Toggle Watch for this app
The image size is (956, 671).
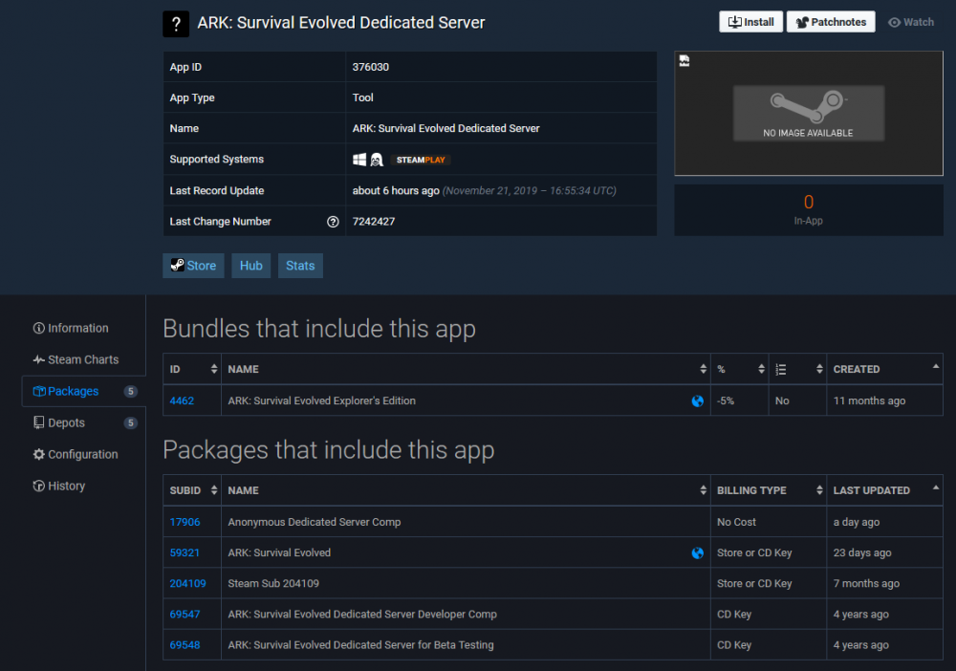pyautogui.click(x=911, y=22)
